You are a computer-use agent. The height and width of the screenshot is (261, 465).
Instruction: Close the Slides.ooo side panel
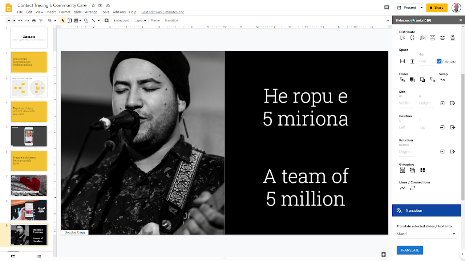[x=461, y=20]
